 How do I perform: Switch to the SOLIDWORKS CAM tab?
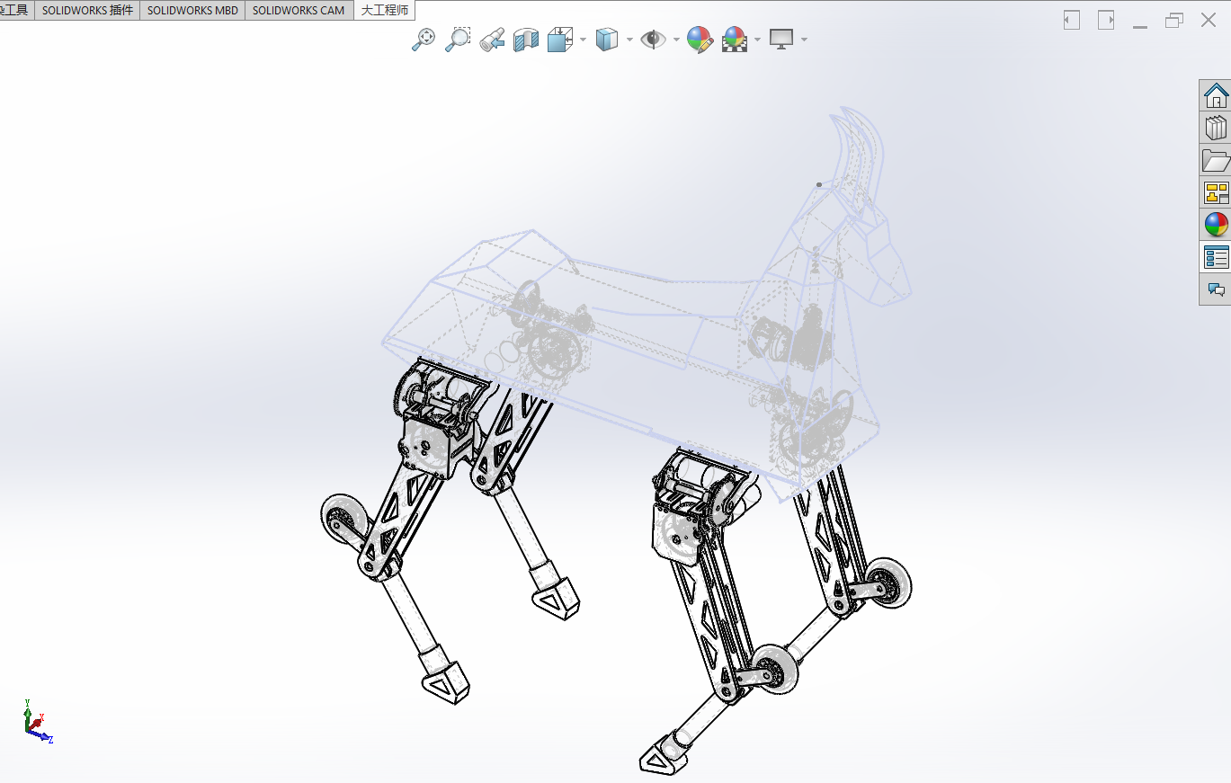coord(299,10)
